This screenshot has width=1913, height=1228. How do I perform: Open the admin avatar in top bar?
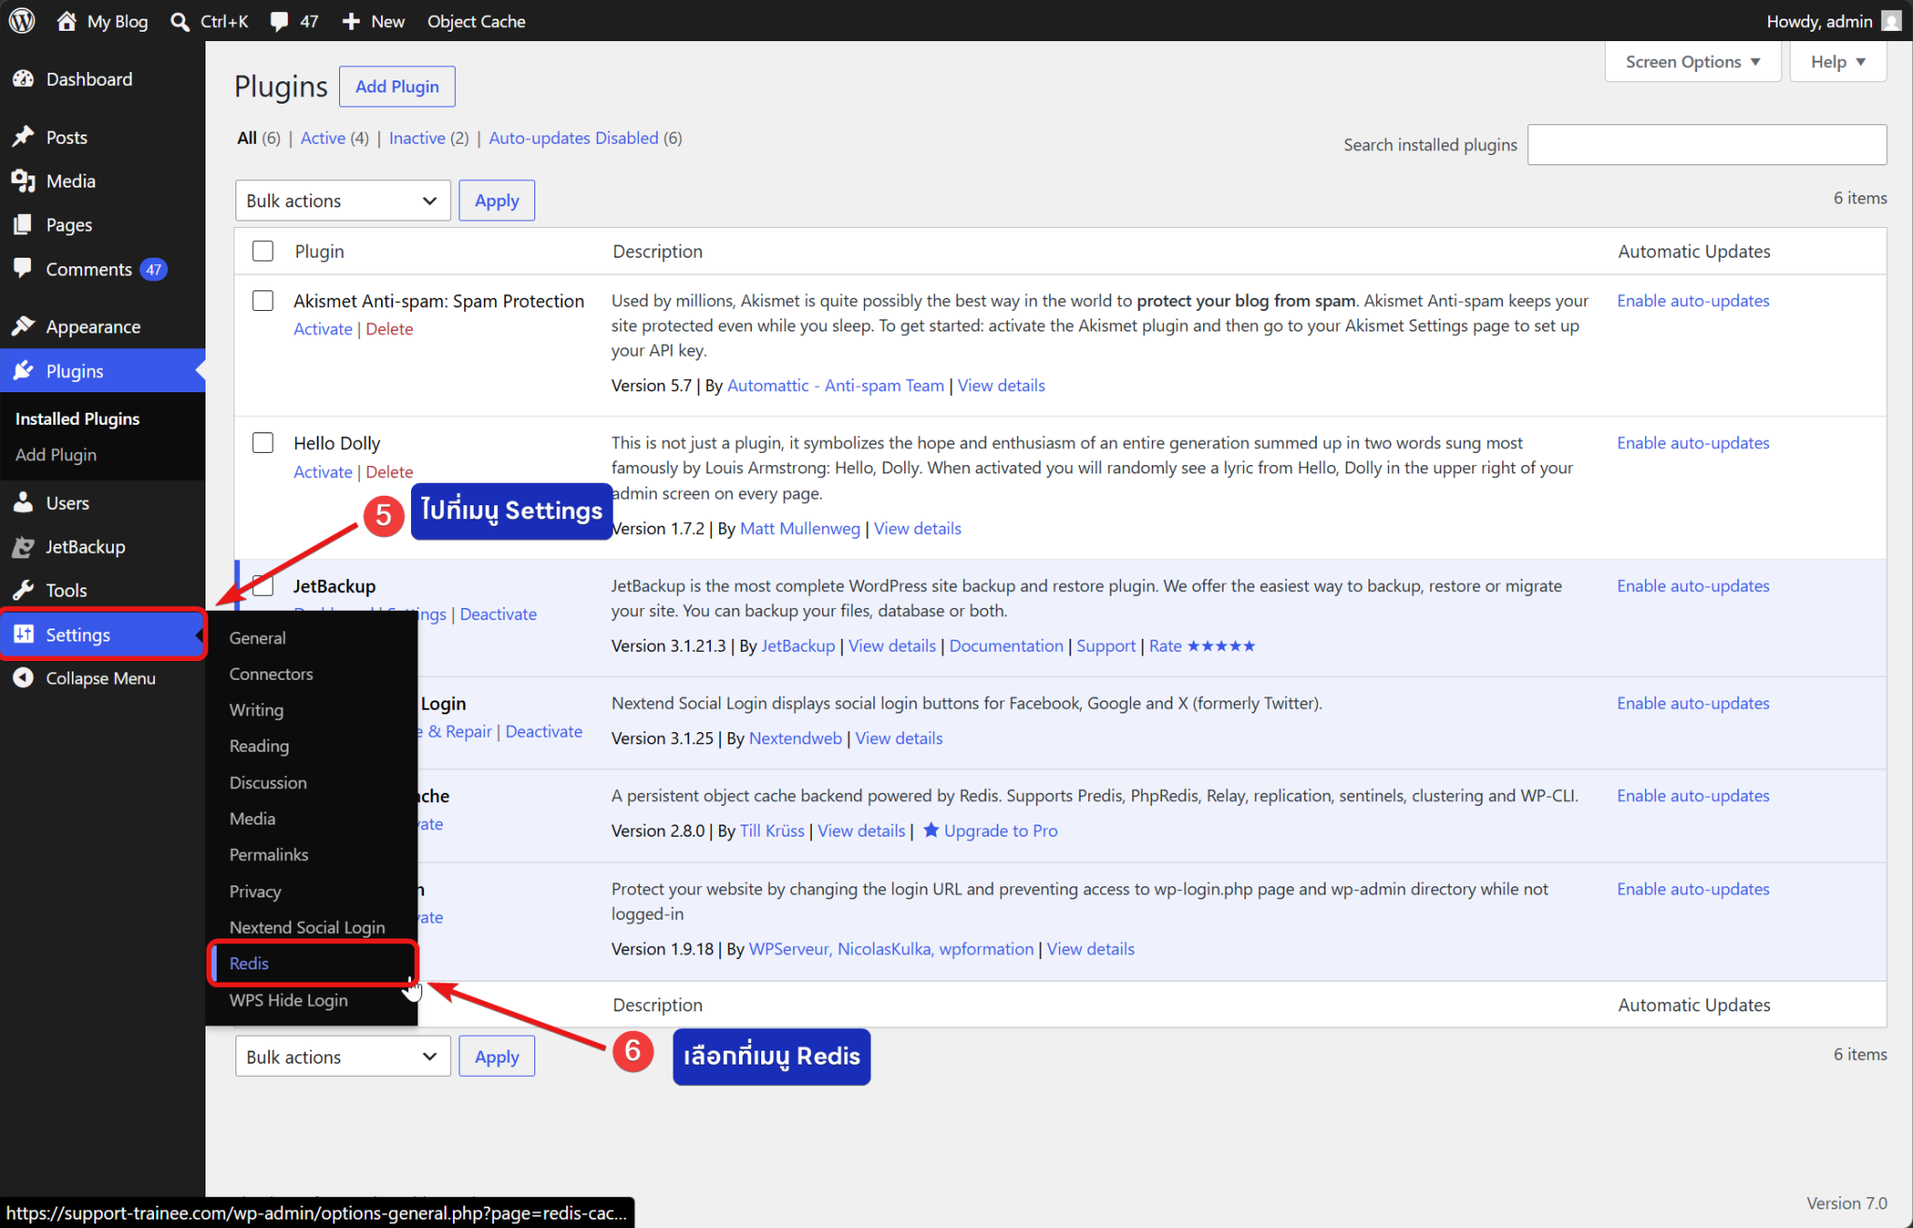pos(1892,21)
